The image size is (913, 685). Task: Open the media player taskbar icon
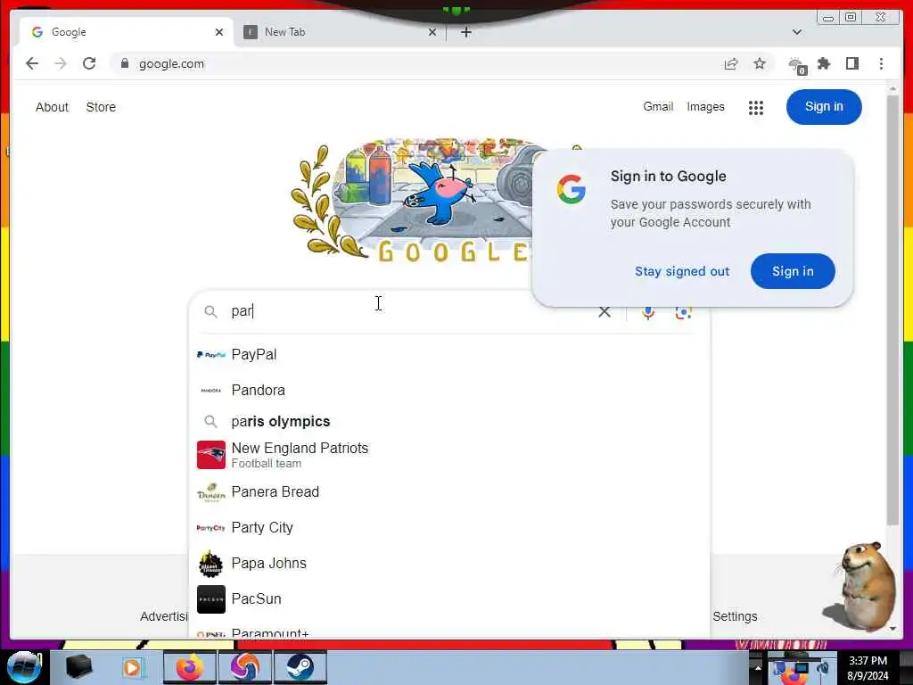click(133, 668)
